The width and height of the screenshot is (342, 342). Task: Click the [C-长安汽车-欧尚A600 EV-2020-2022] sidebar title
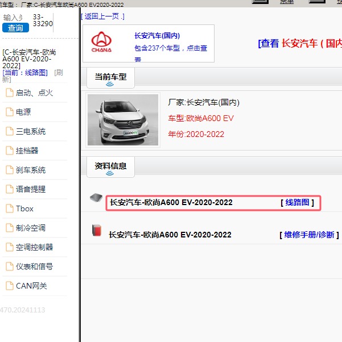click(29, 59)
